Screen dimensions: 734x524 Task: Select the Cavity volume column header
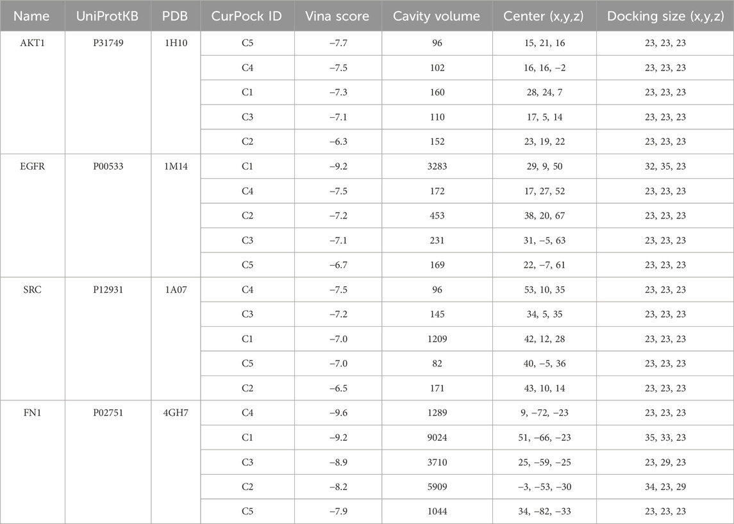point(437,16)
